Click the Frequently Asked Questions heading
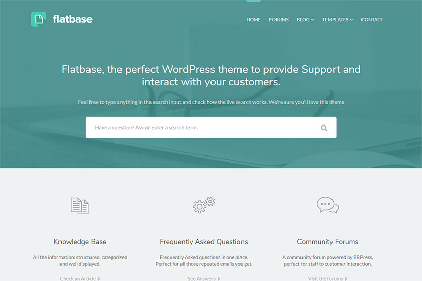Viewport: 422px width, 281px height. (204, 242)
